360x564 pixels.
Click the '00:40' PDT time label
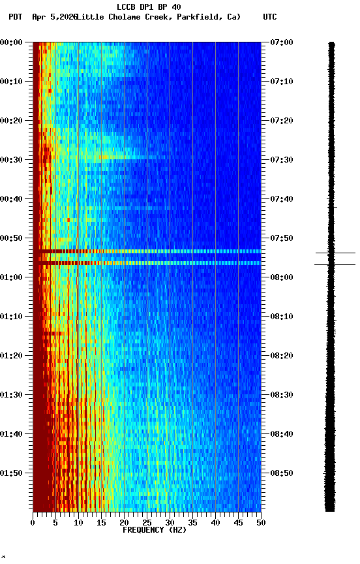pos(11,199)
